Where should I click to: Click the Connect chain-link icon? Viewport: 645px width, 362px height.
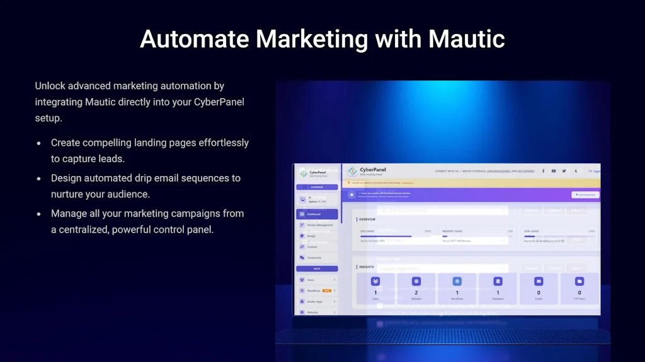tap(302, 246)
